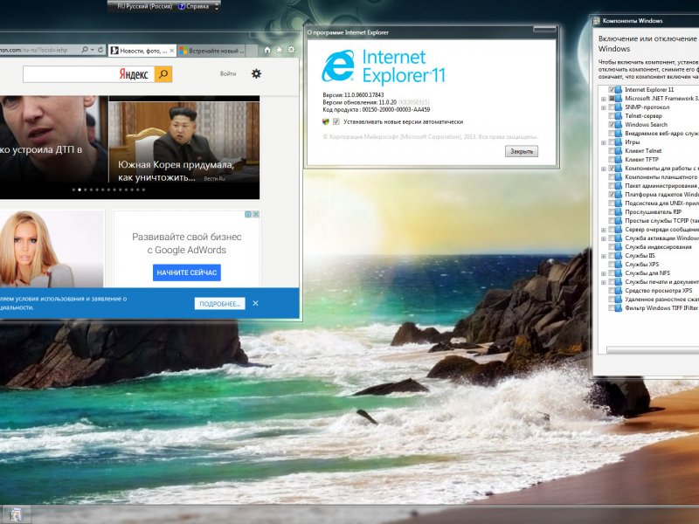Click AdChoices info icon on ad
699x524 pixels.
[249, 214]
